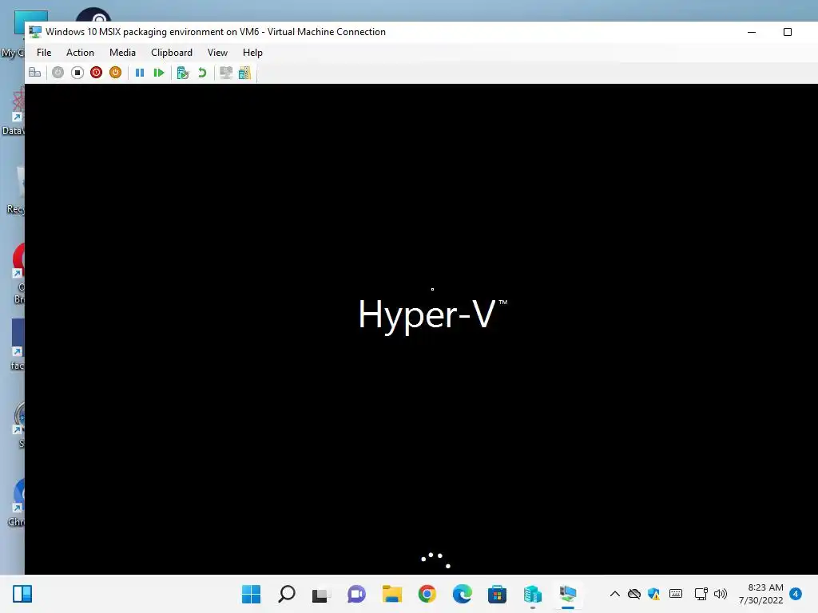Screen dimensions: 818x613
Task: Open the File menu
Action: click(44, 53)
